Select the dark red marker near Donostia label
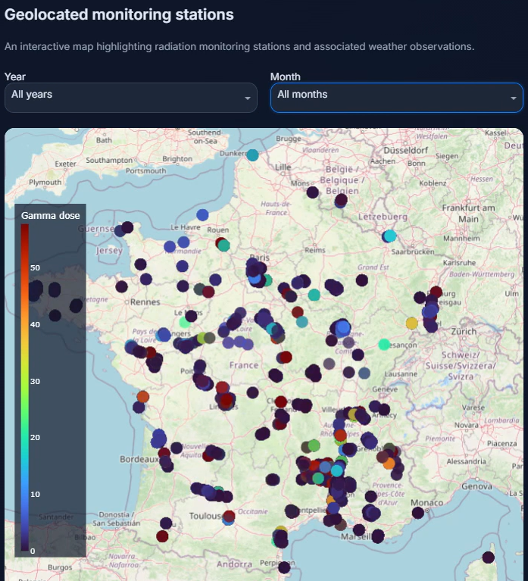 click(162, 536)
